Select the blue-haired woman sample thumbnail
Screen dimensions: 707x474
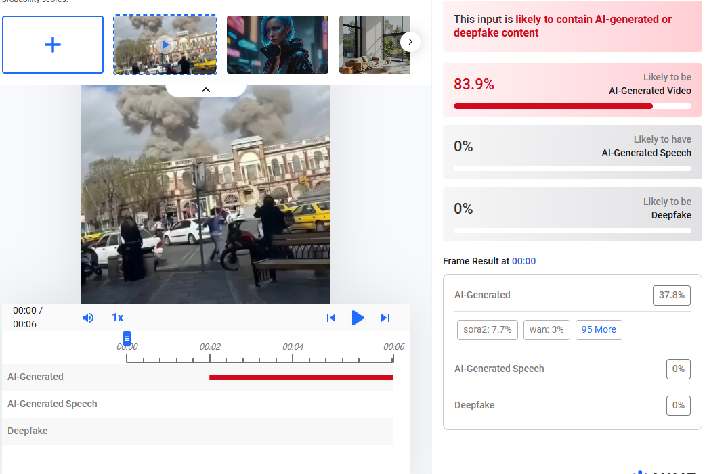[277, 45]
